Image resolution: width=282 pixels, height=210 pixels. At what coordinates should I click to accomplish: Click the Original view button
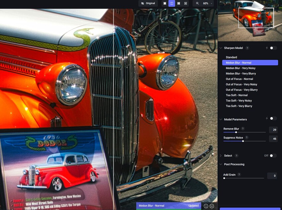tap(148, 3)
